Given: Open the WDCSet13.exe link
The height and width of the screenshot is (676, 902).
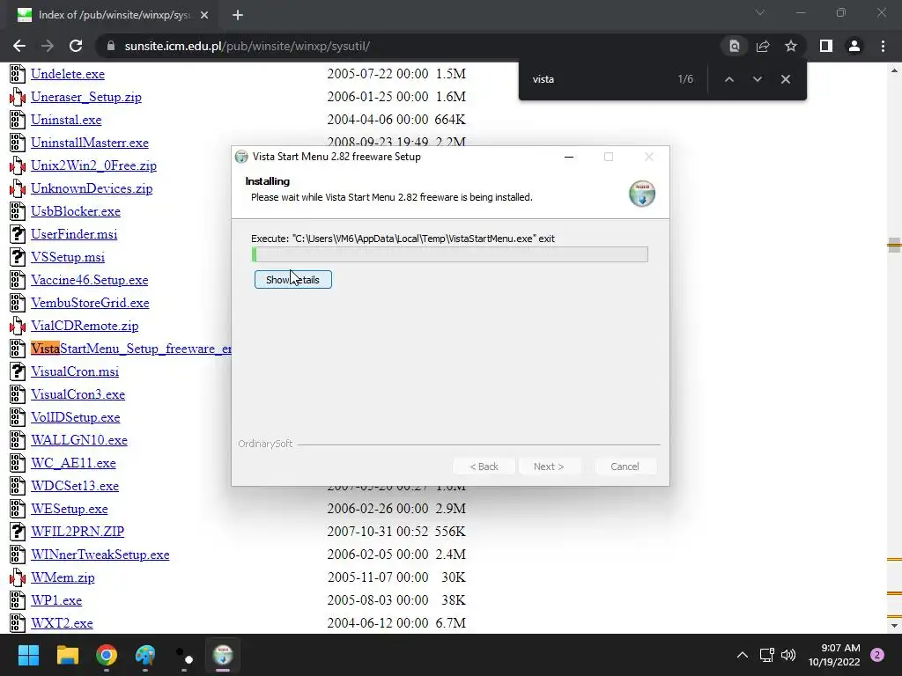Looking at the screenshot, I should (x=75, y=486).
